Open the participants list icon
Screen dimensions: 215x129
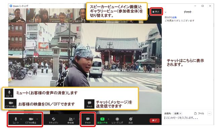[x=71, y=120]
